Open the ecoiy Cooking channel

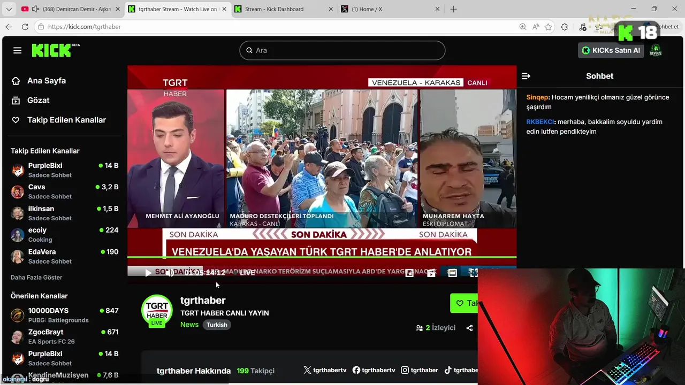point(64,235)
